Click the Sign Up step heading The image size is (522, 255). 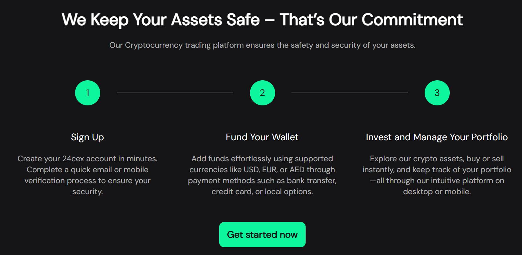click(87, 137)
